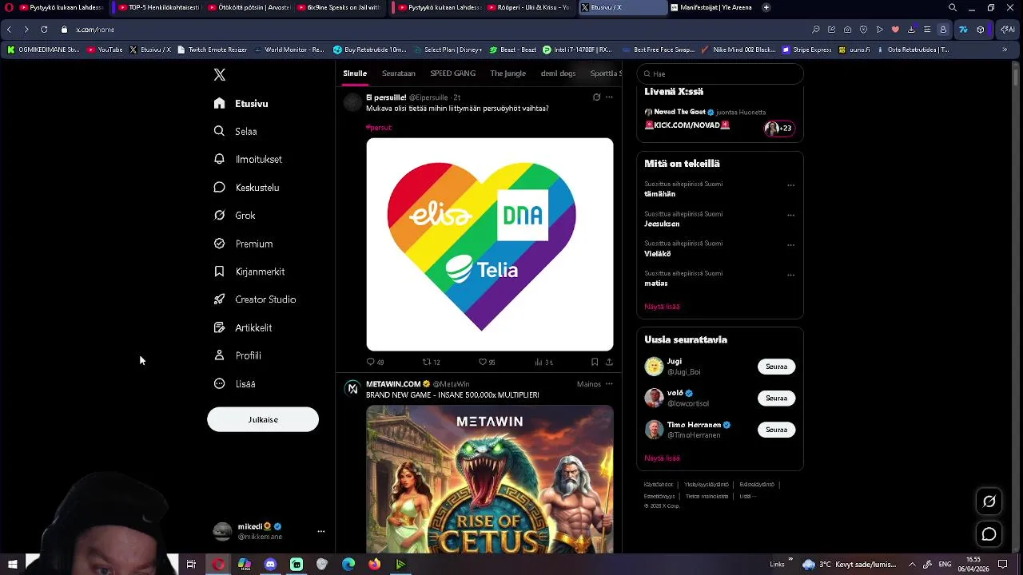
Task: Open the Profiili person icon
Action: click(x=219, y=355)
